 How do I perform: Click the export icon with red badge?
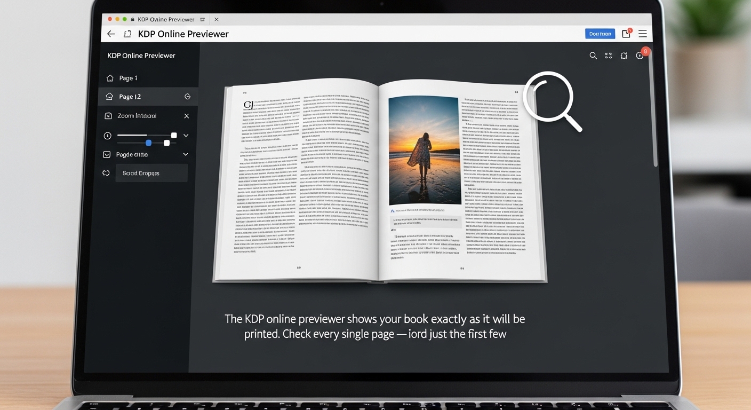pyautogui.click(x=626, y=33)
